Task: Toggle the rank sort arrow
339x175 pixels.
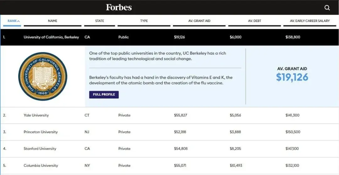Action: point(19,21)
